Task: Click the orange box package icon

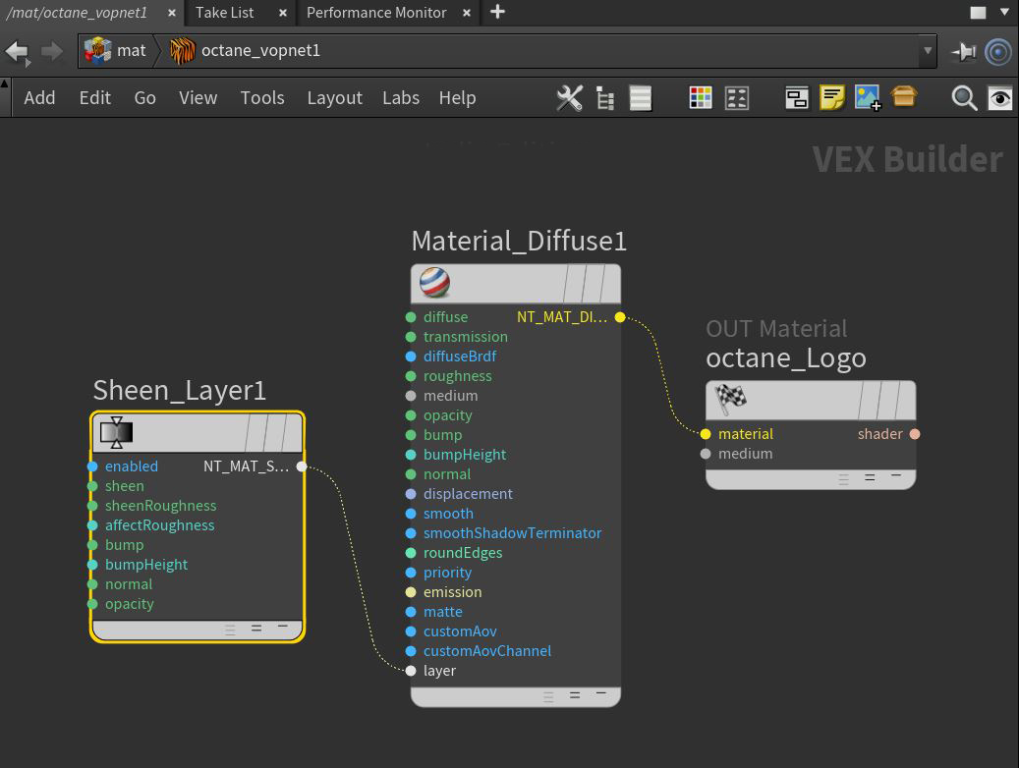Action: [904, 97]
